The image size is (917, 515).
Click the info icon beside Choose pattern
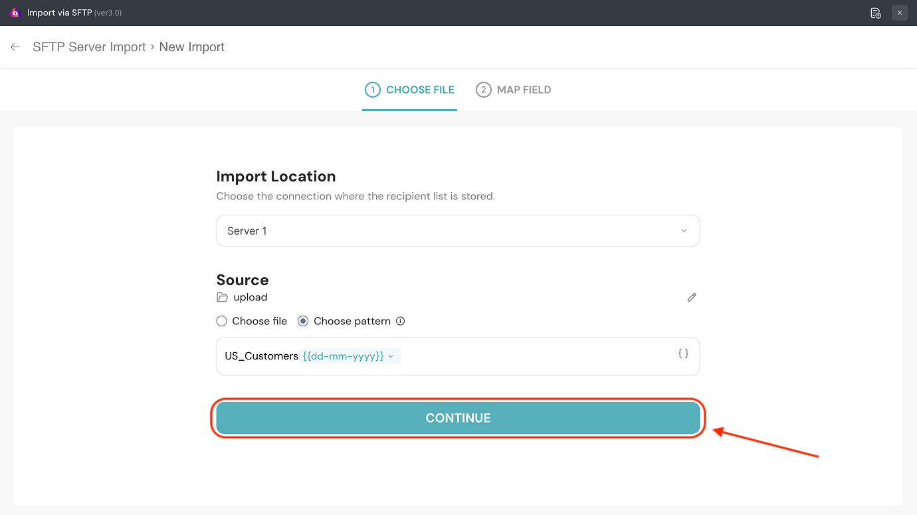point(401,321)
